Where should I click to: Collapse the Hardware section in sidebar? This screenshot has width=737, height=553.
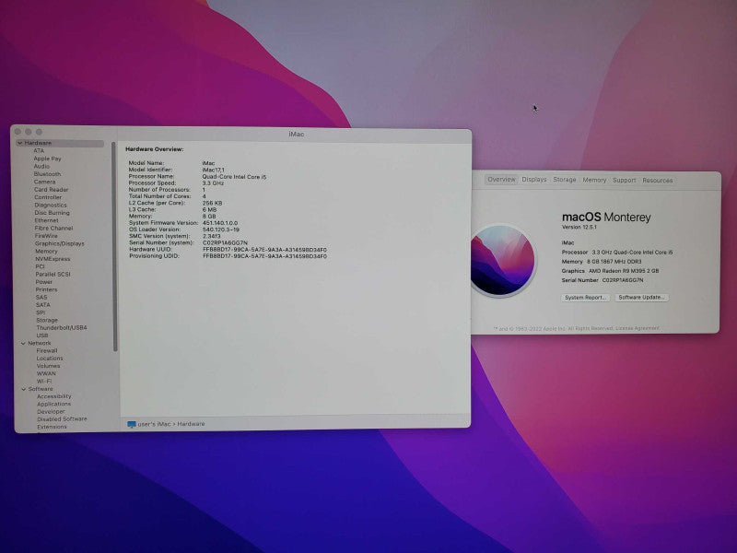[x=20, y=143]
